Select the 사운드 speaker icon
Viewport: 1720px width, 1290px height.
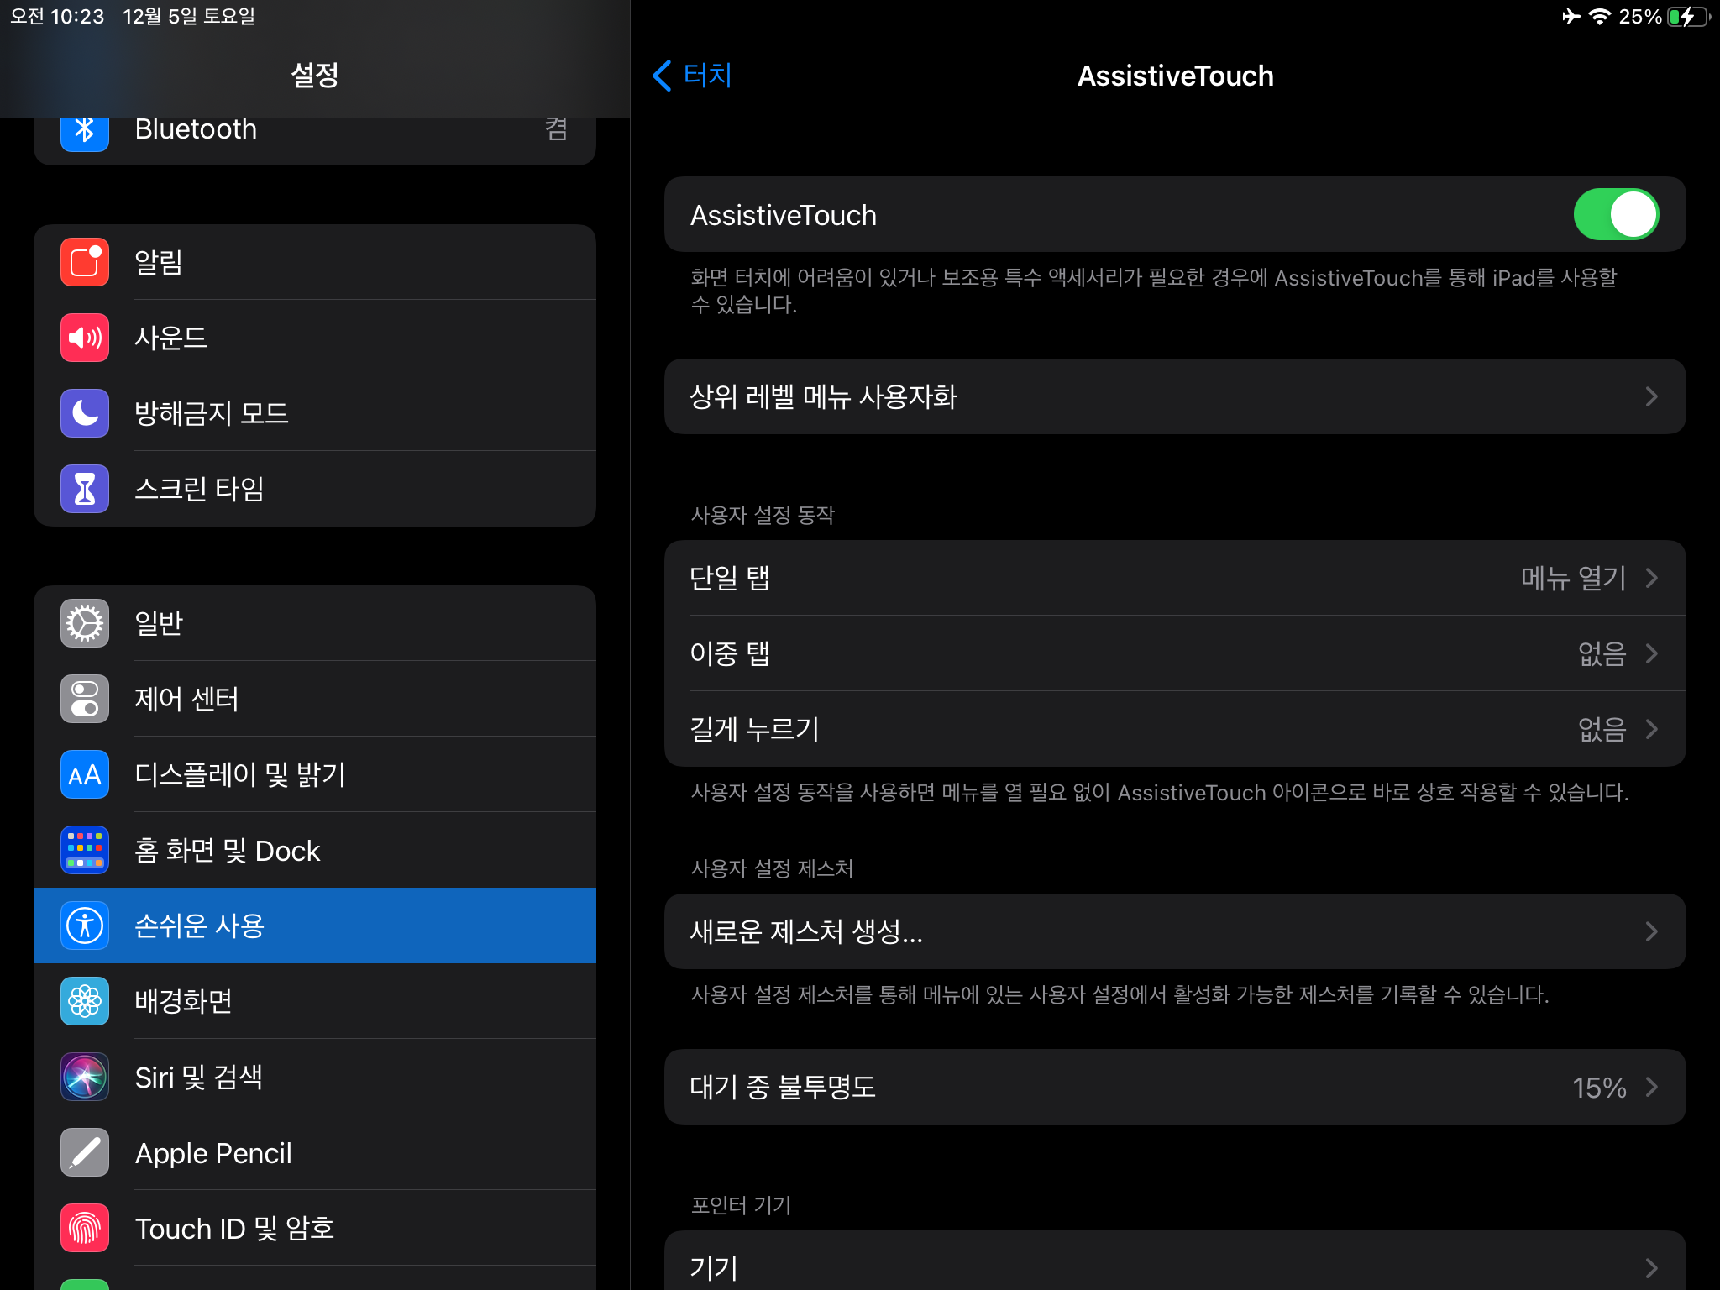85,338
